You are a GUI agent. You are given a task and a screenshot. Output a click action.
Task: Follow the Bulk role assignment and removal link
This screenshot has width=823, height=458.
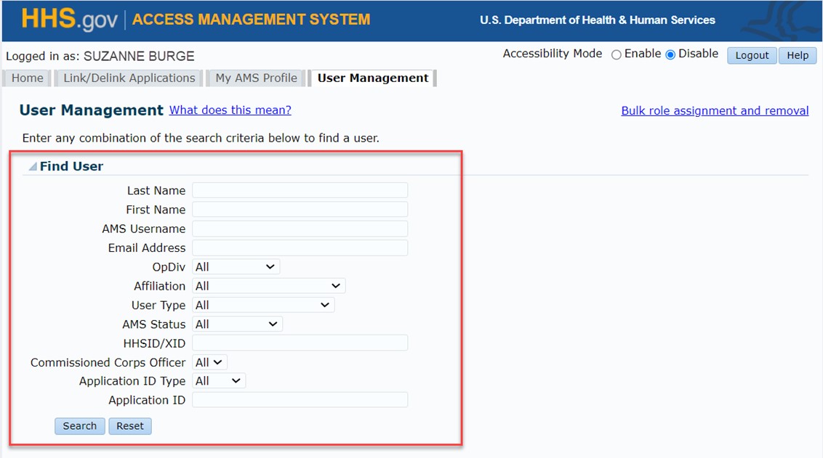pos(715,111)
